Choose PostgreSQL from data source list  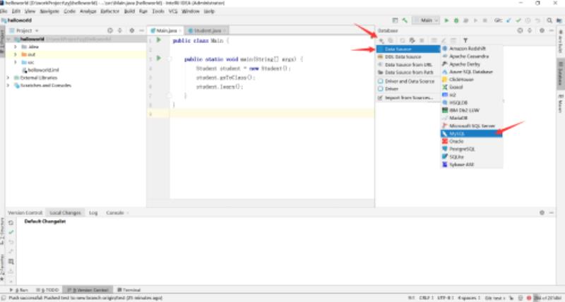[471, 149]
